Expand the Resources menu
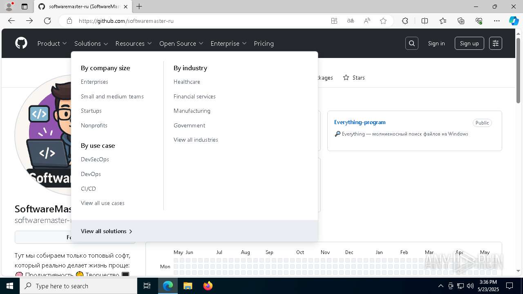 [134, 43]
